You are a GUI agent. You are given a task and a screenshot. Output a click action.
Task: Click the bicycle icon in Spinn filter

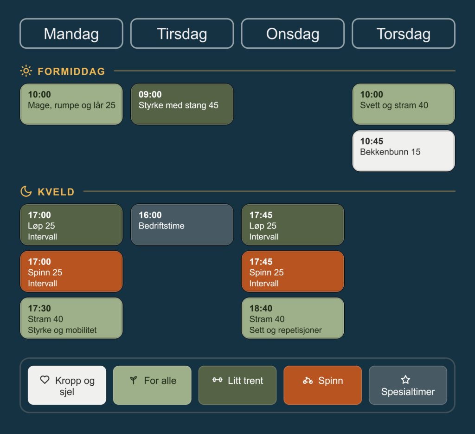pyautogui.click(x=308, y=380)
